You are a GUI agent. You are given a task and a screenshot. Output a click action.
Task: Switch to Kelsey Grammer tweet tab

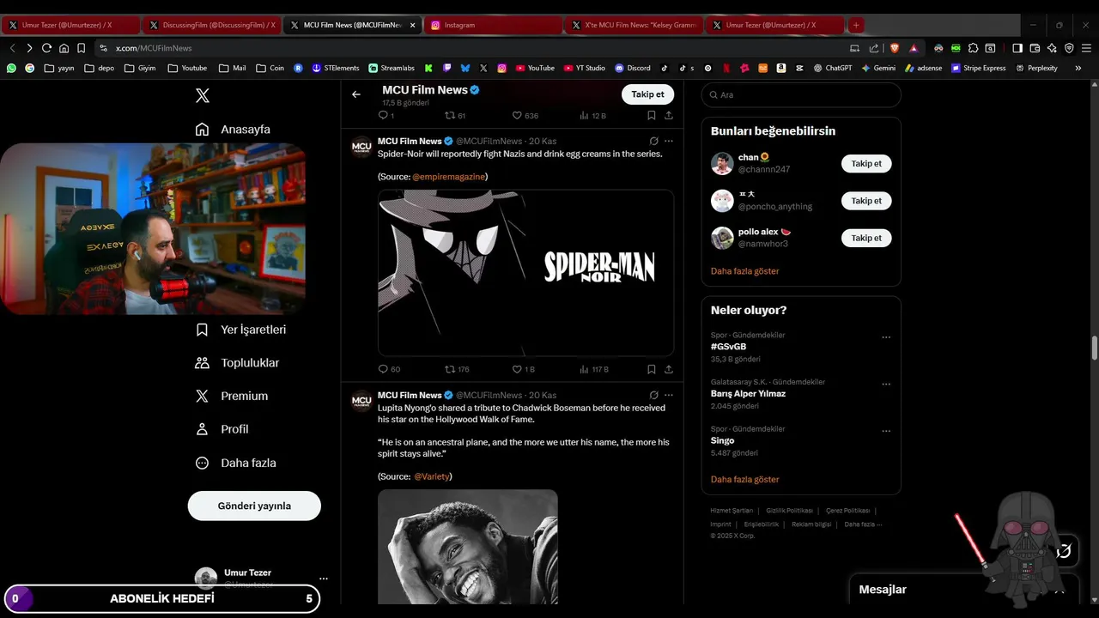(x=634, y=25)
